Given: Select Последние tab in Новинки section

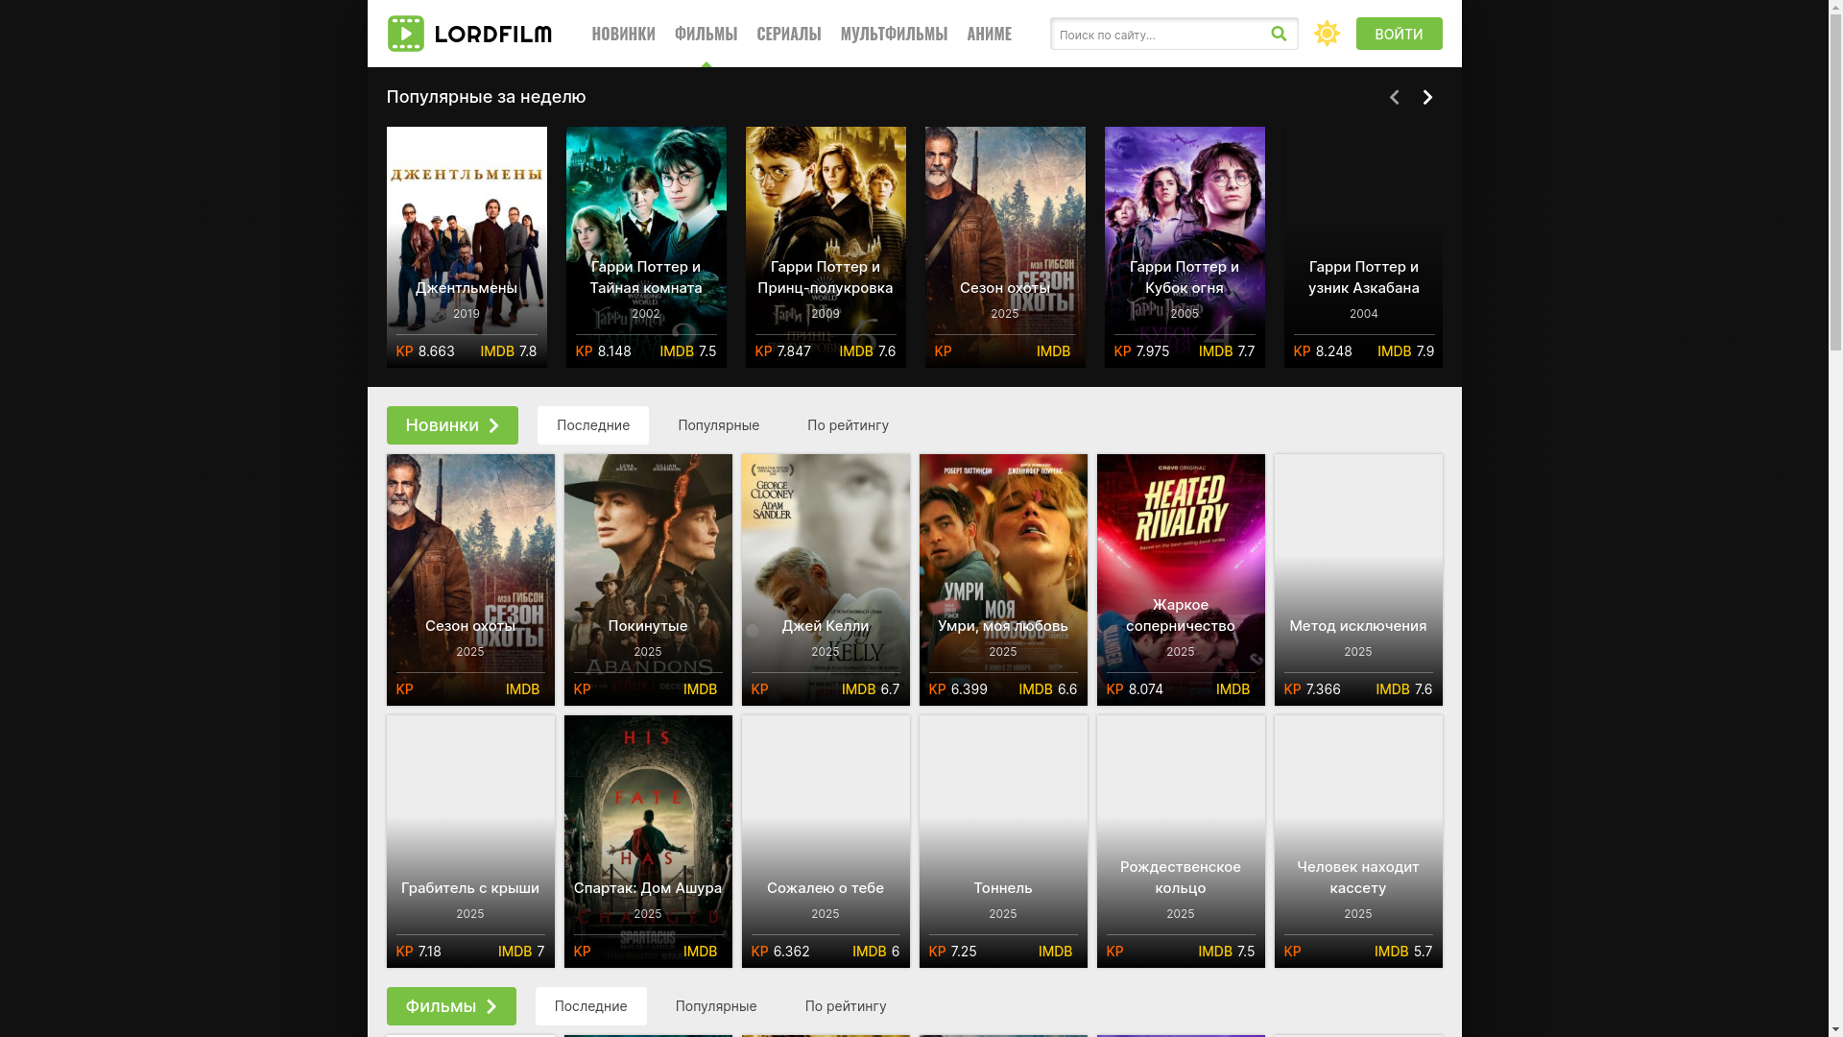Looking at the screenshot, I should (x=593, y=425).
